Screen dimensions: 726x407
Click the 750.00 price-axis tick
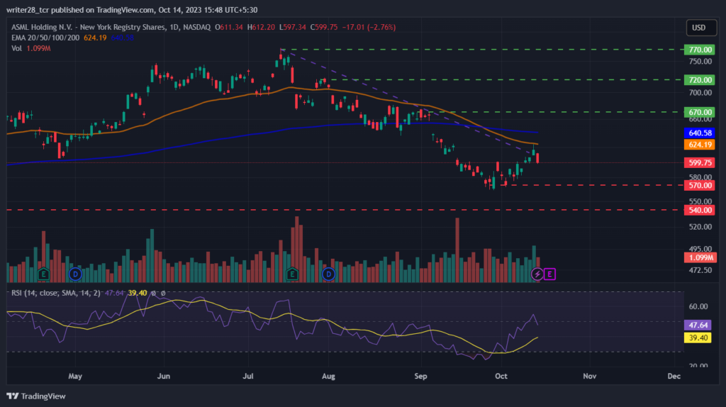coord(700,61)
